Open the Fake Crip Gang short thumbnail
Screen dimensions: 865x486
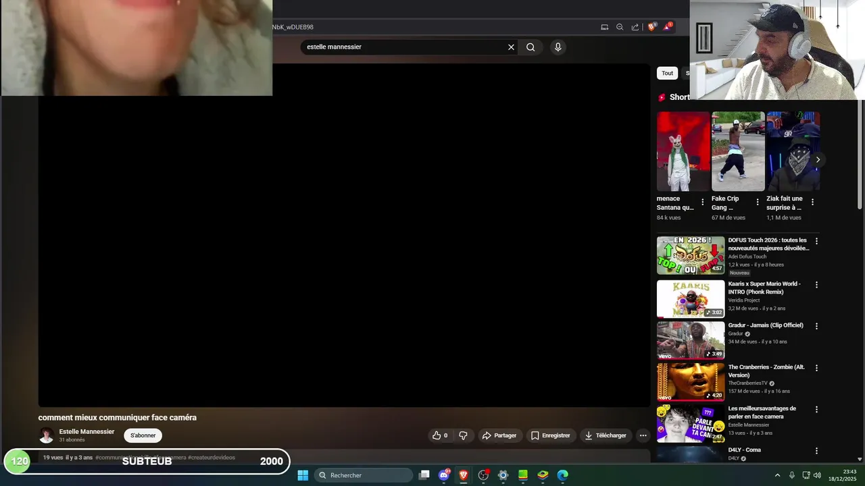pos(738,151)
